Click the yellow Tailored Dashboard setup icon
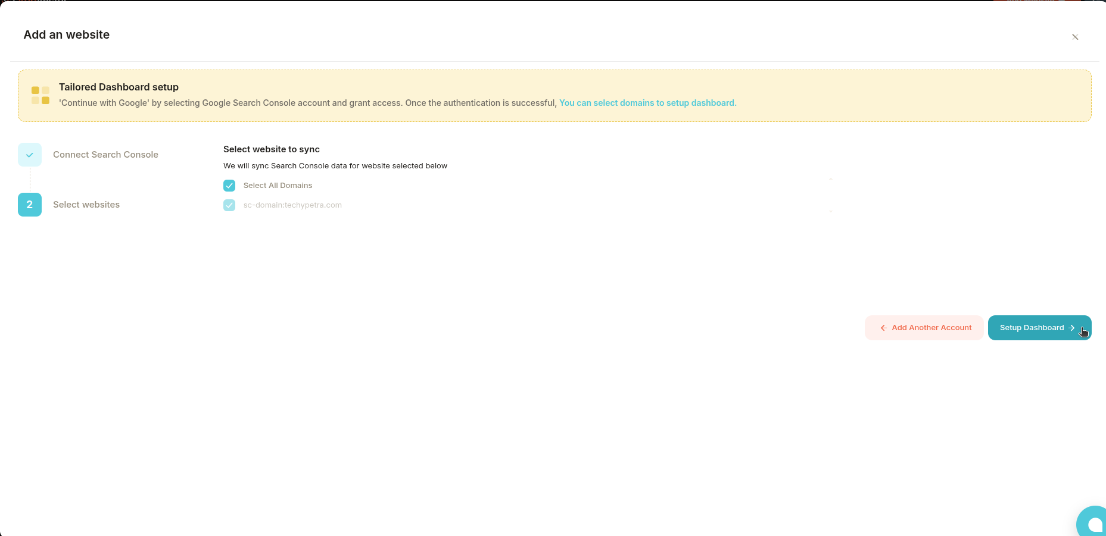This screenshot has height=536, width=1106. (x=40, y=95)
